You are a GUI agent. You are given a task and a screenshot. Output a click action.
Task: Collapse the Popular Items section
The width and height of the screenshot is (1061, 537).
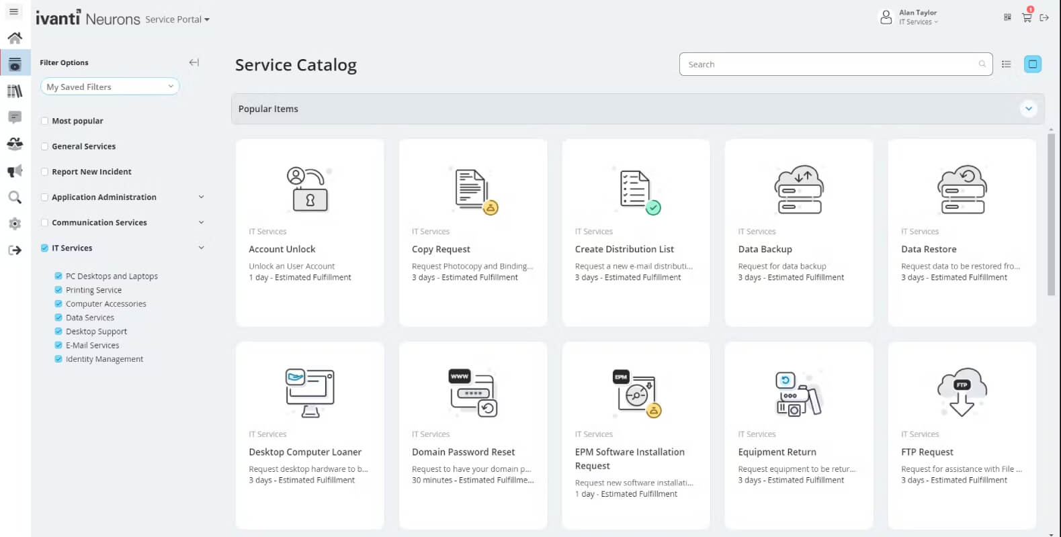point(1029,109)
